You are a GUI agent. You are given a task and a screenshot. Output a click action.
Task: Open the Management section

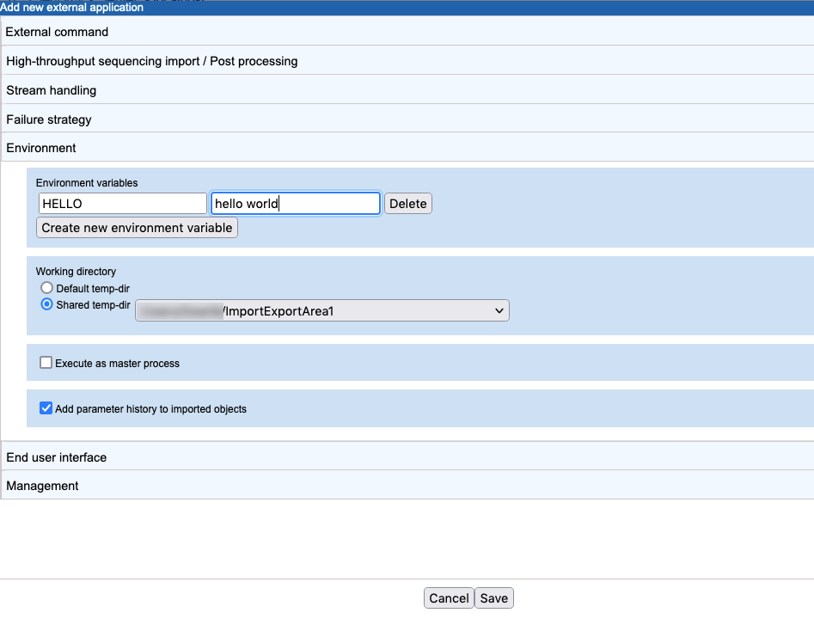point(43,486)
